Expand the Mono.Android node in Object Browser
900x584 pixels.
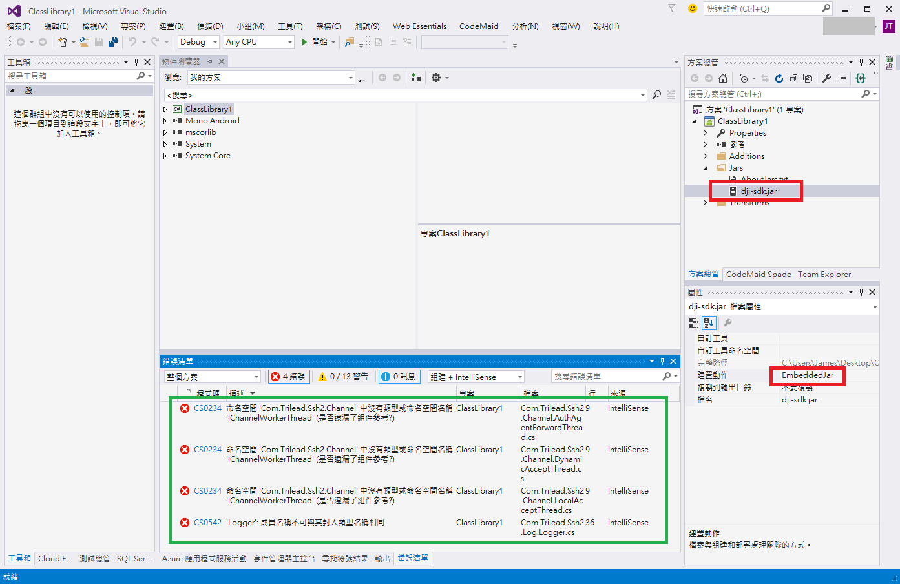(165, 121)
